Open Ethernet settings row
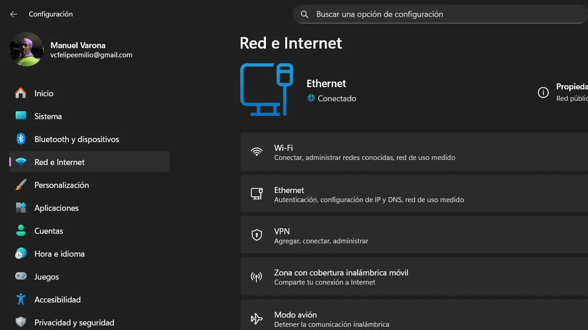Screen dimensions: 588x330 coord(413,194)
